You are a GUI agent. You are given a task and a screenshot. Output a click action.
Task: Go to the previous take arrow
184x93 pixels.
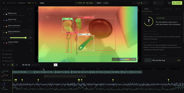pyautogui.click(x=134, y=3)
